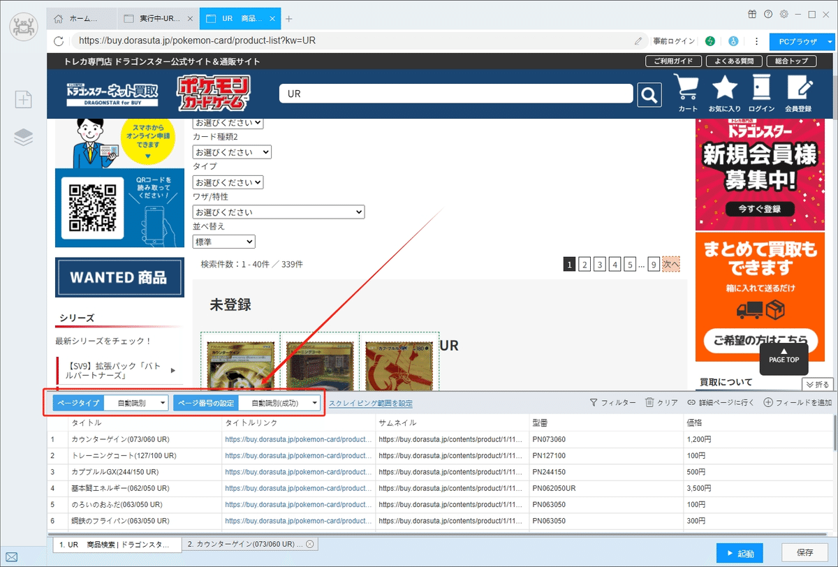
Task: Click the 次へ next page link
Action: [670, 264]
